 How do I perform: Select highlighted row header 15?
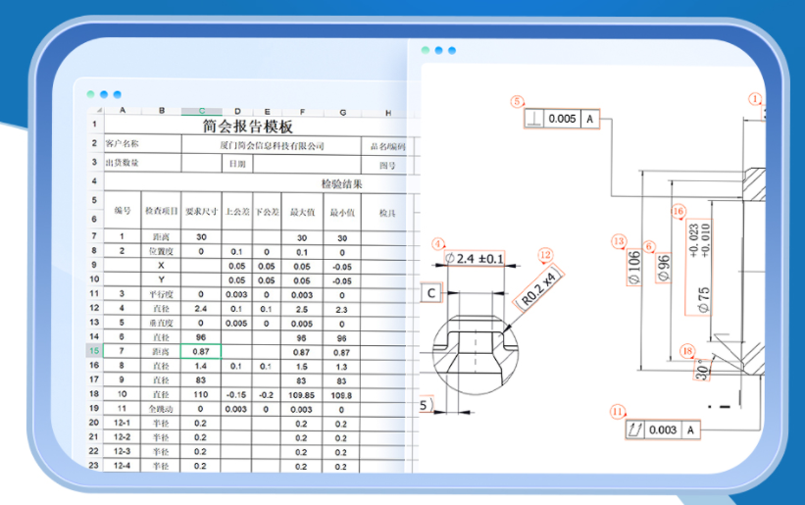[x=94, y=351]
